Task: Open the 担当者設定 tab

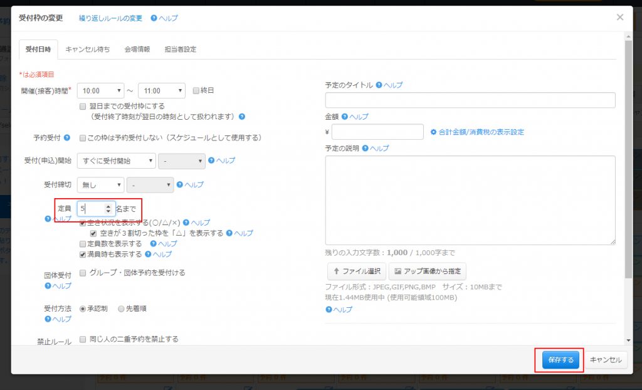Action: click(x=180, y=49)
